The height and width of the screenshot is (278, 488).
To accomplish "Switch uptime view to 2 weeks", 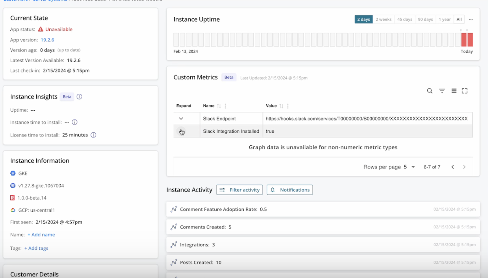I will pyautogui.click(x=383, y=19).
